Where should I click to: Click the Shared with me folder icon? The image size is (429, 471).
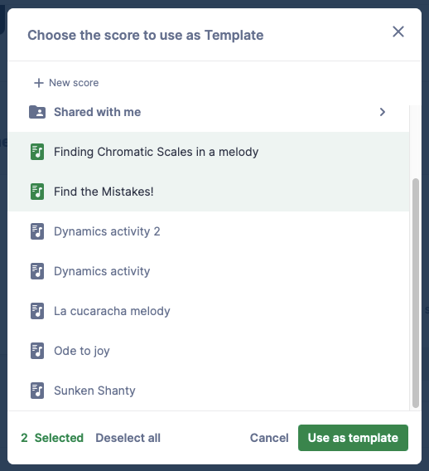pyautogui.click(x=37, y=112)
